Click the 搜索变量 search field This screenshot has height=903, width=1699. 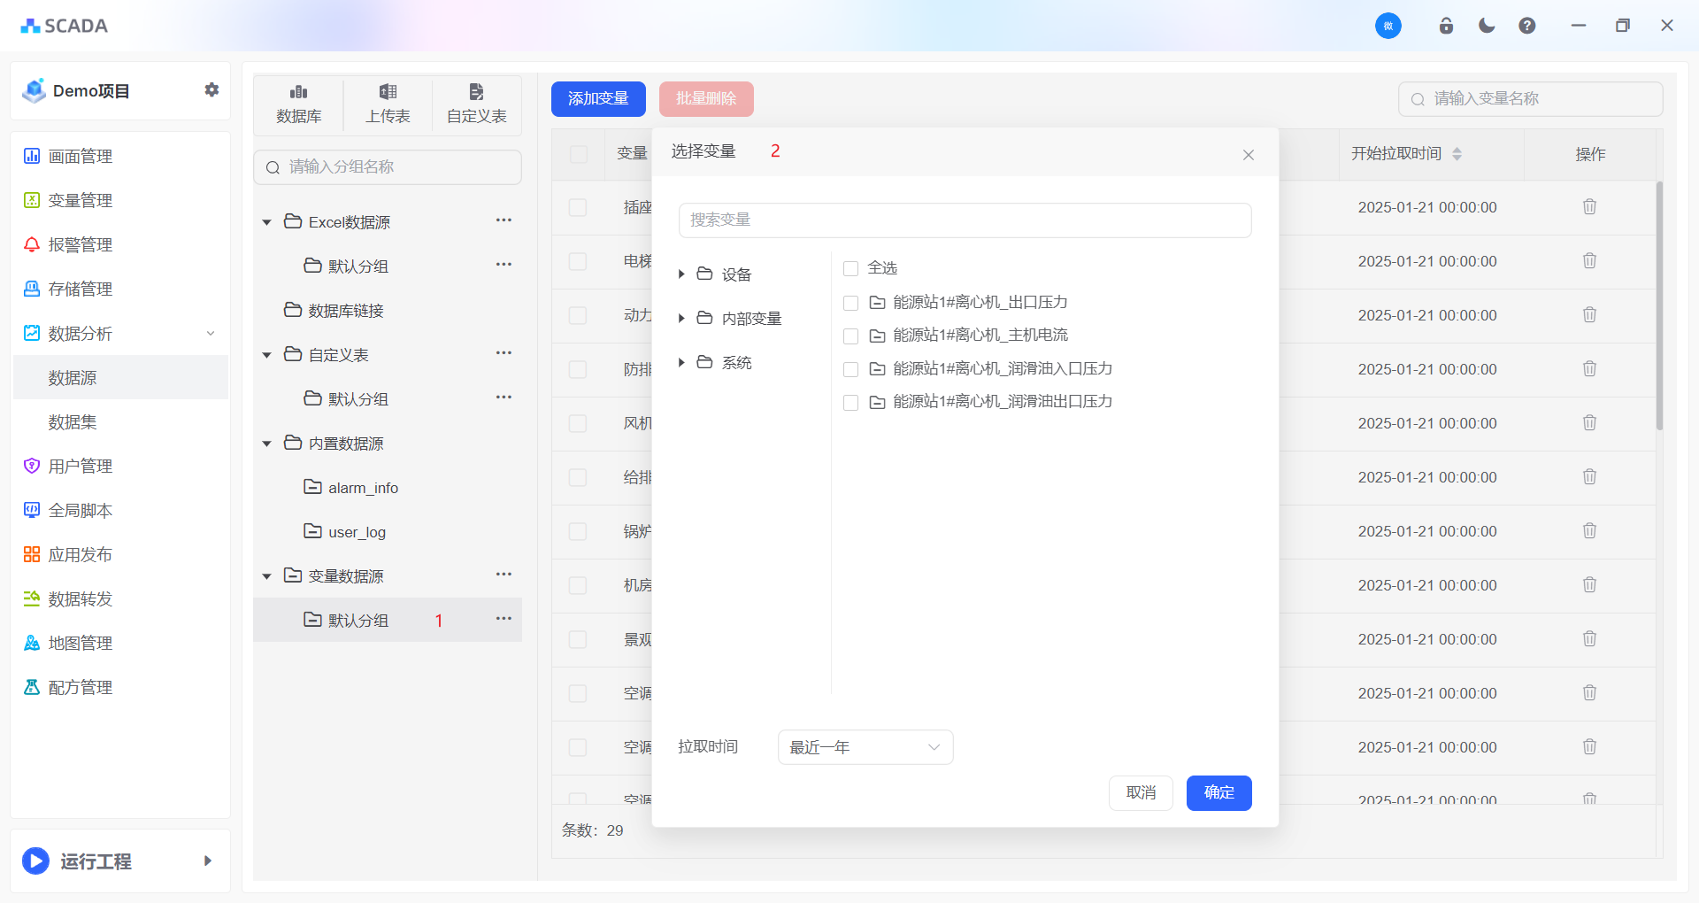tap(965, 220)
